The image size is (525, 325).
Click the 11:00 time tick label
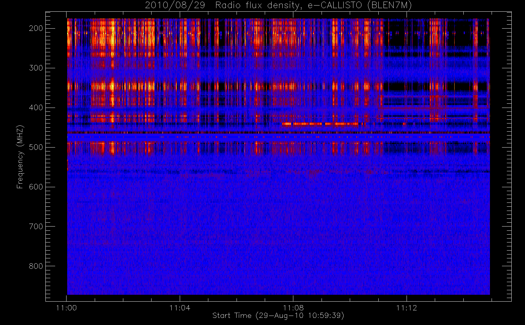[x=67, y=308]
